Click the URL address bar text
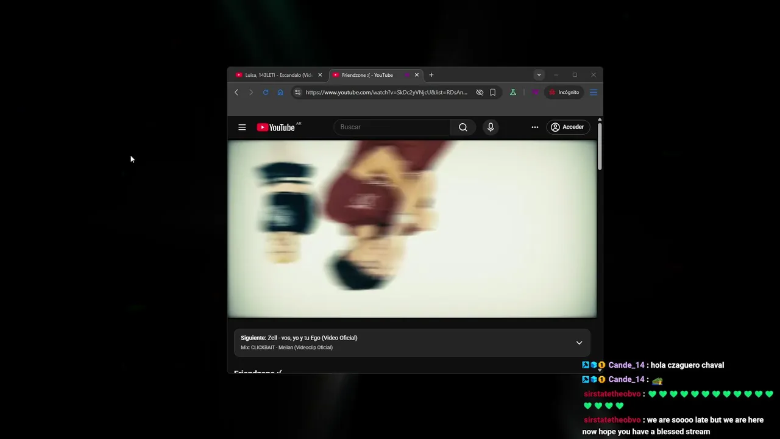The width and height of the screenshot is (780, 439). 386,92
